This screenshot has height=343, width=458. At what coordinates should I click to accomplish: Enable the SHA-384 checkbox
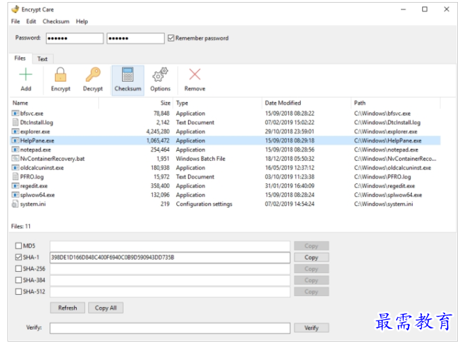pos(18,280)
